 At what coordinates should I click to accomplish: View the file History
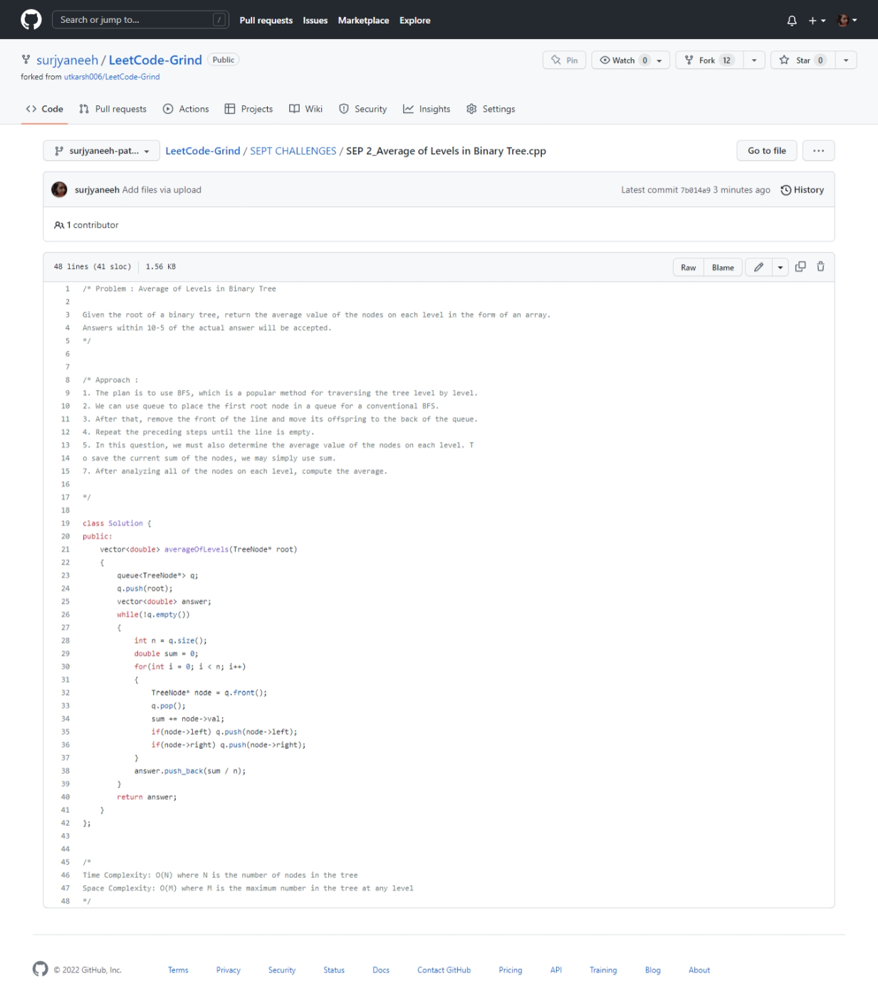(x=803, y=190)
